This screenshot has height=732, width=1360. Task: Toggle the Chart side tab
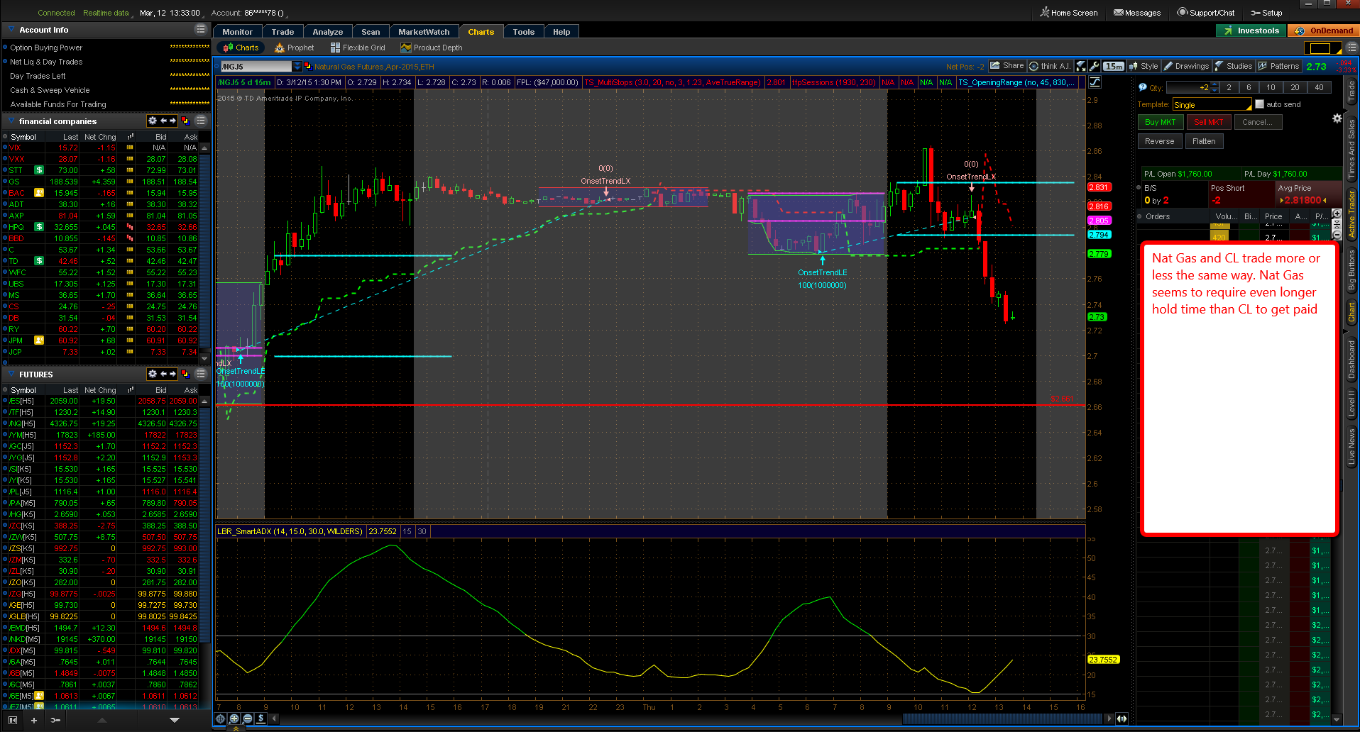point(1351,312)
